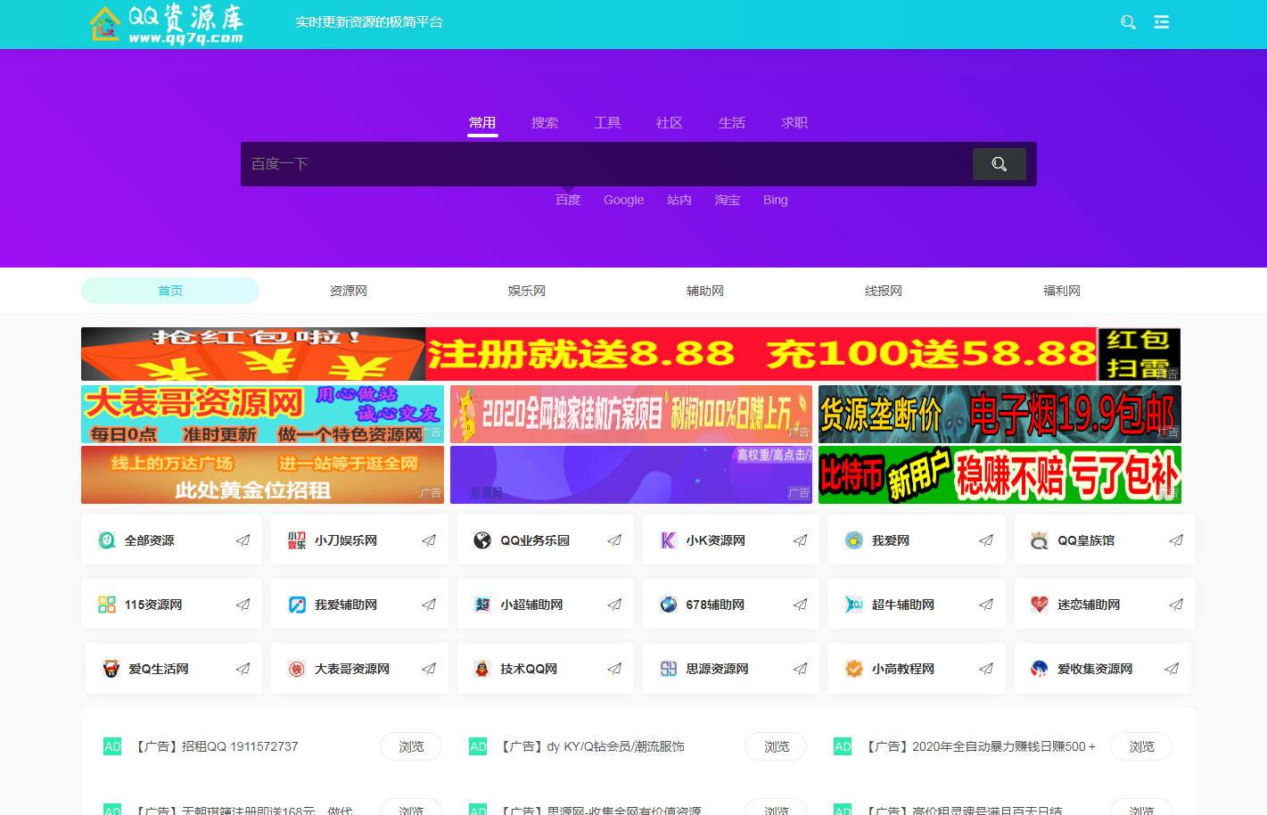Image resolution: width=1267 pixels, height=815 pixels.
Task: Select the Google search engine option
Action: click(623, 200)
